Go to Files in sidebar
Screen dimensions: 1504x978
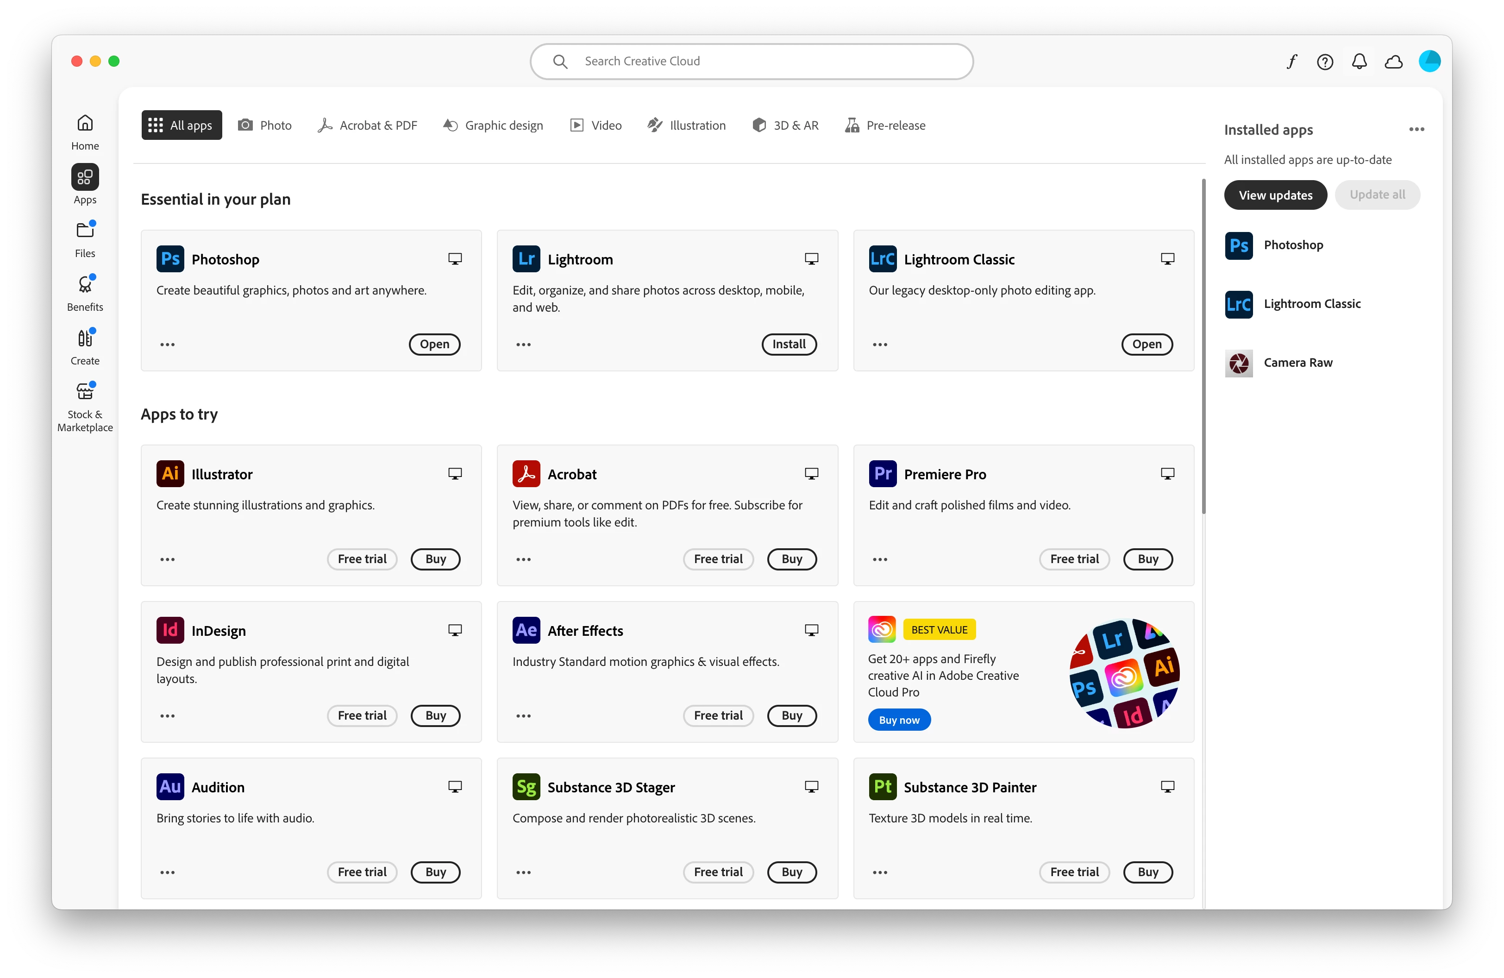(85, 239)
